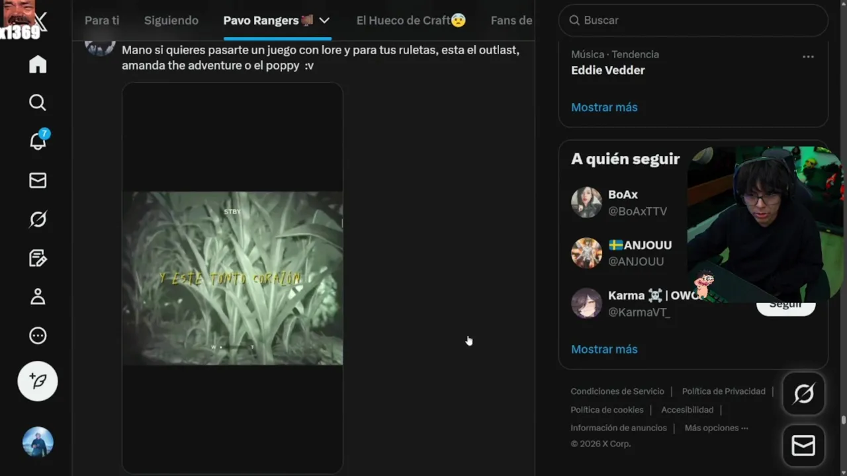Switch to Fans de tab

point(512,20)
